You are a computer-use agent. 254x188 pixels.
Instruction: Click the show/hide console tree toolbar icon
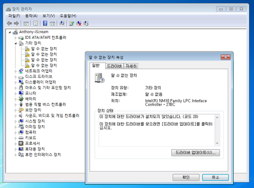pyautogui.click(x=26, y=23)
